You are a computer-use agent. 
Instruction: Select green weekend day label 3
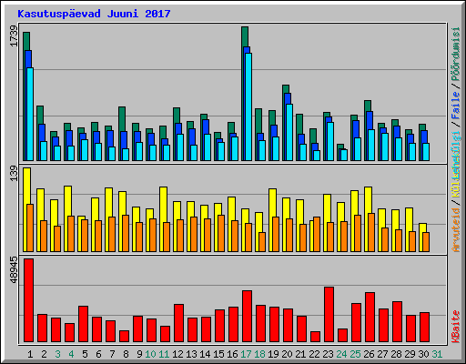click(x=57, y=354)
